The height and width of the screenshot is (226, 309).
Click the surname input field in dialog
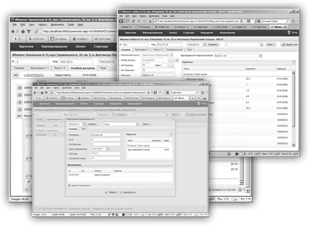(105, 135)
